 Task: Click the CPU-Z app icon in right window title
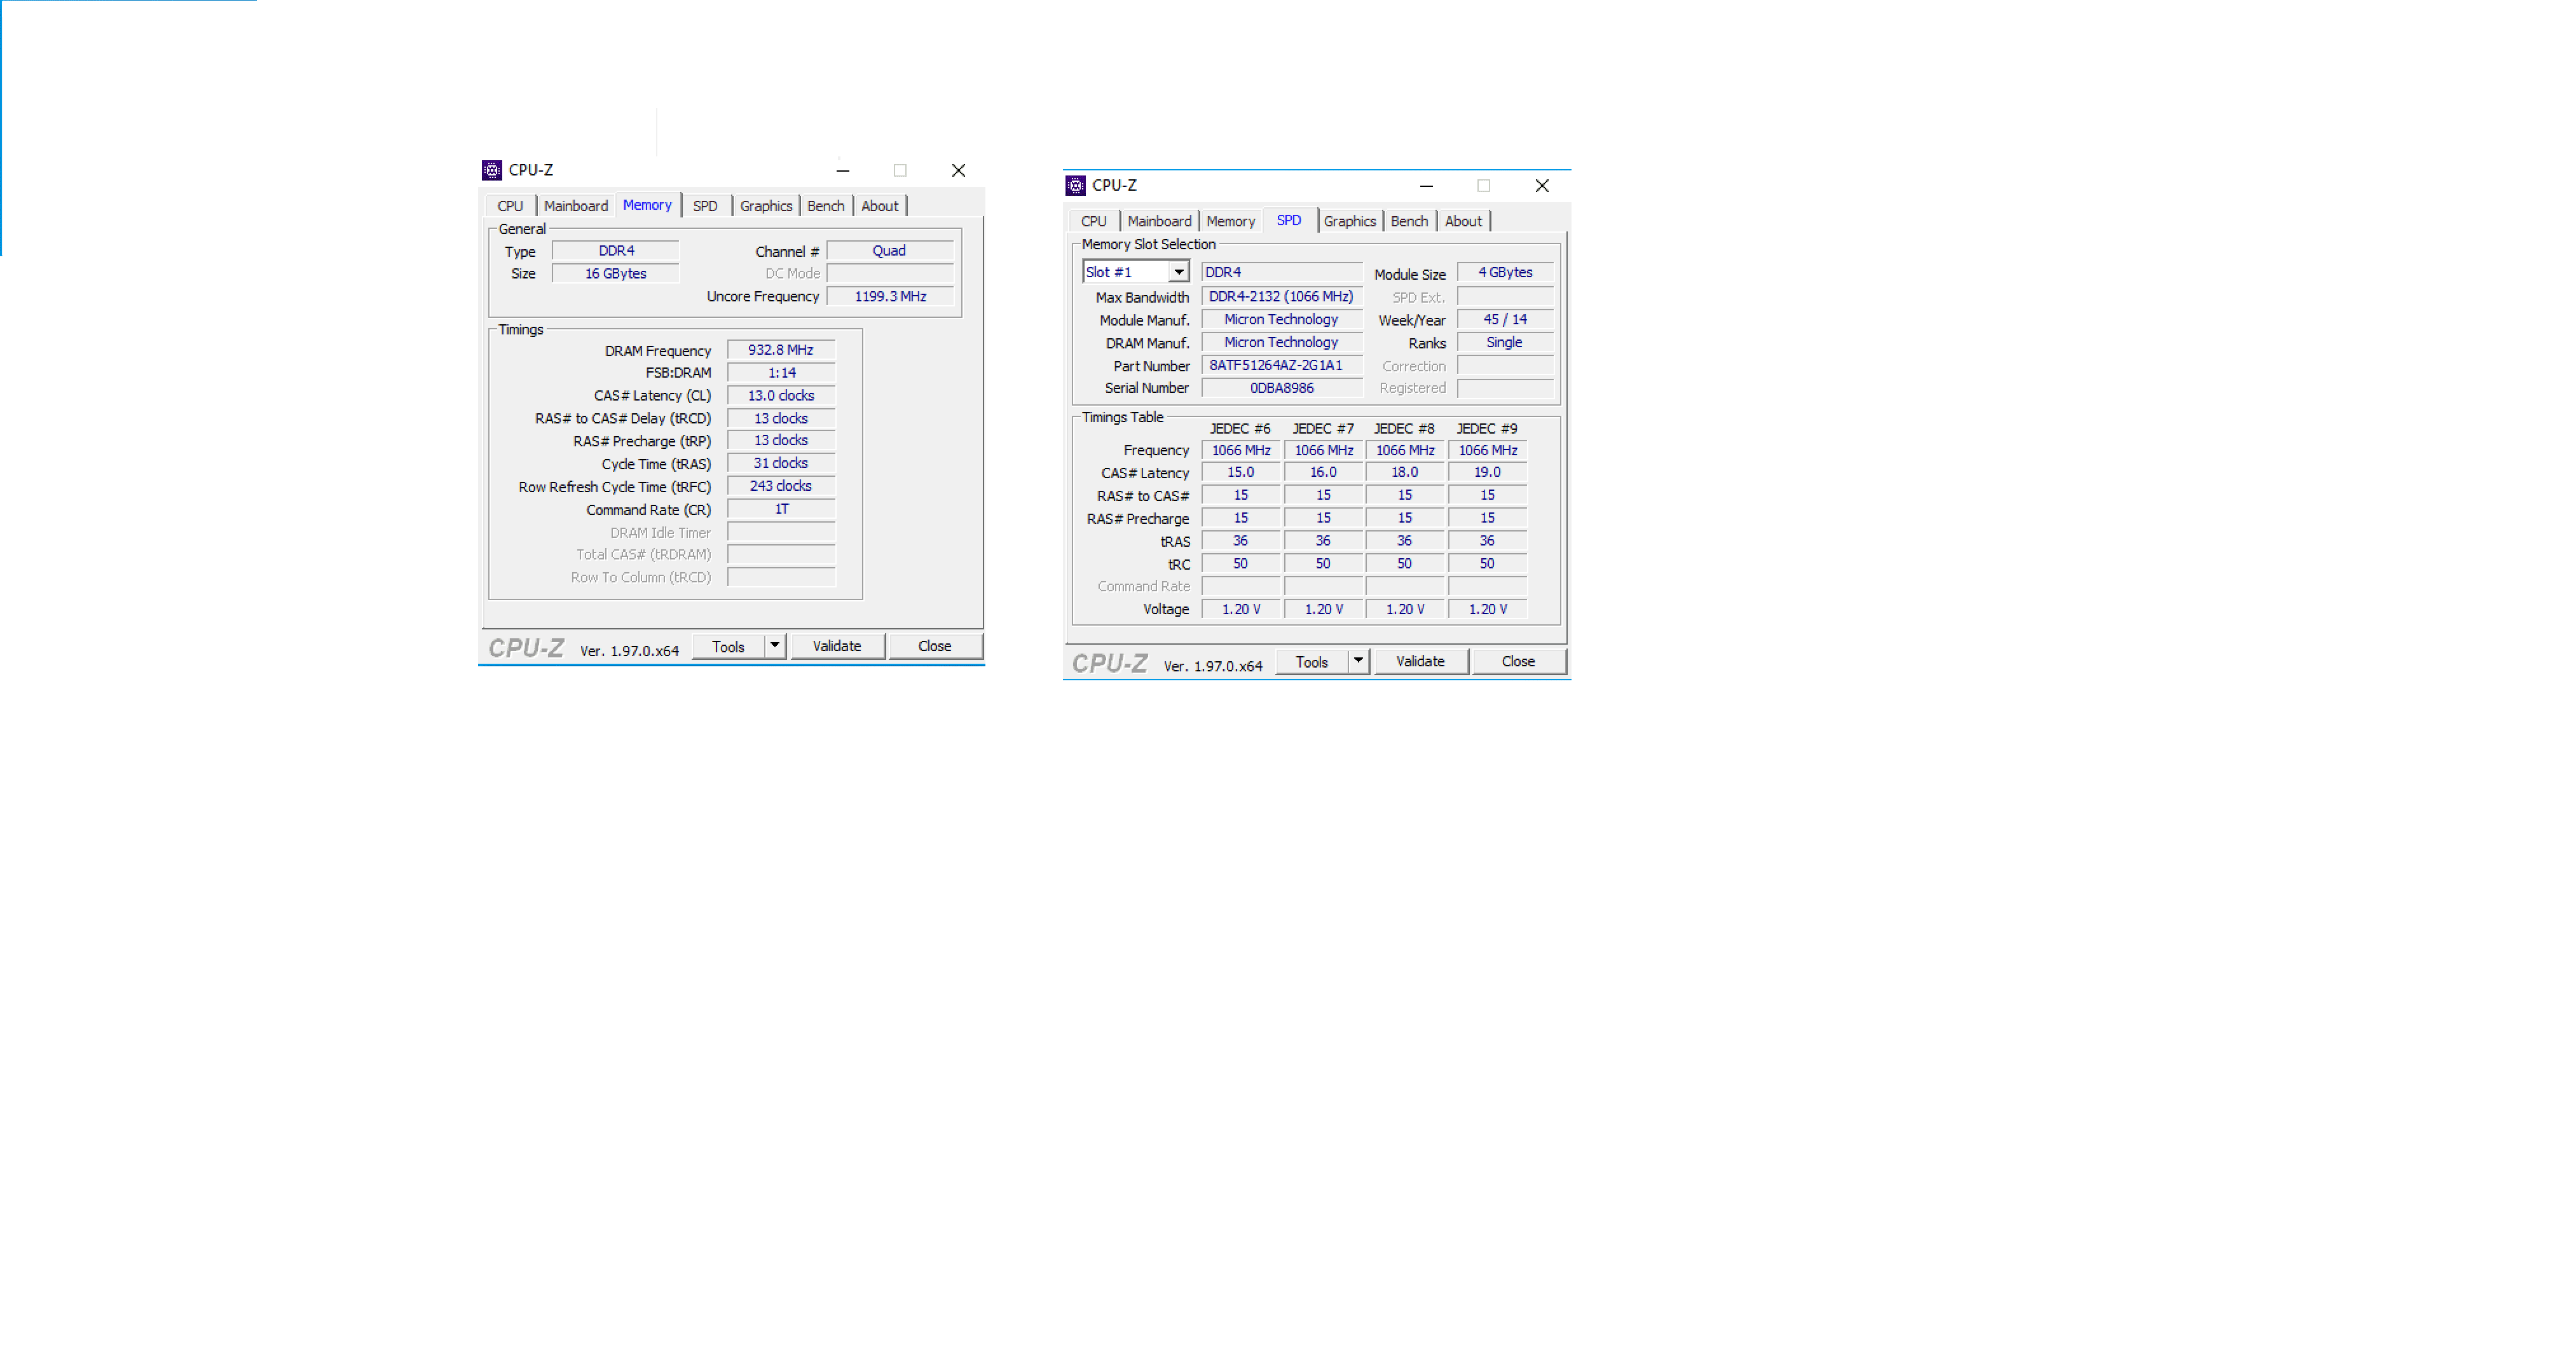[1075, 185]
